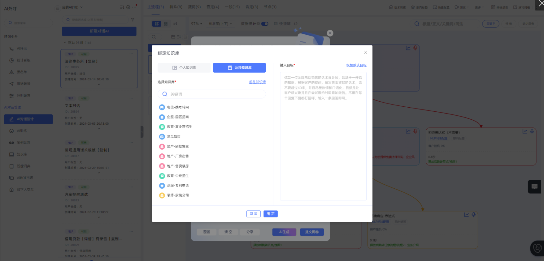Viewport: 544px width, 261px height.
Task: Toggle the 数据统计 switch
Action: pos(265,24)
